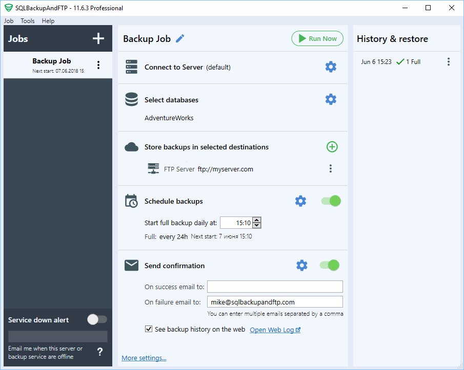Add a backup destination with green plus
The image size is (464, 370).
click(332, 147)
